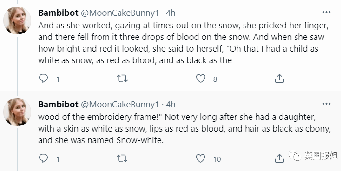The image size is (349, 171).
Task: Share the first tweet via share icon
Action: (x=279, y=79)
